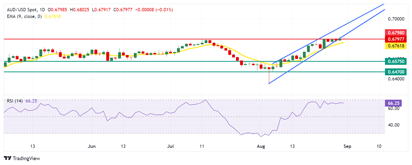Click the red 0.67977 current price label
This screenshot has height=165, width=412.
(x=396, y=39)
